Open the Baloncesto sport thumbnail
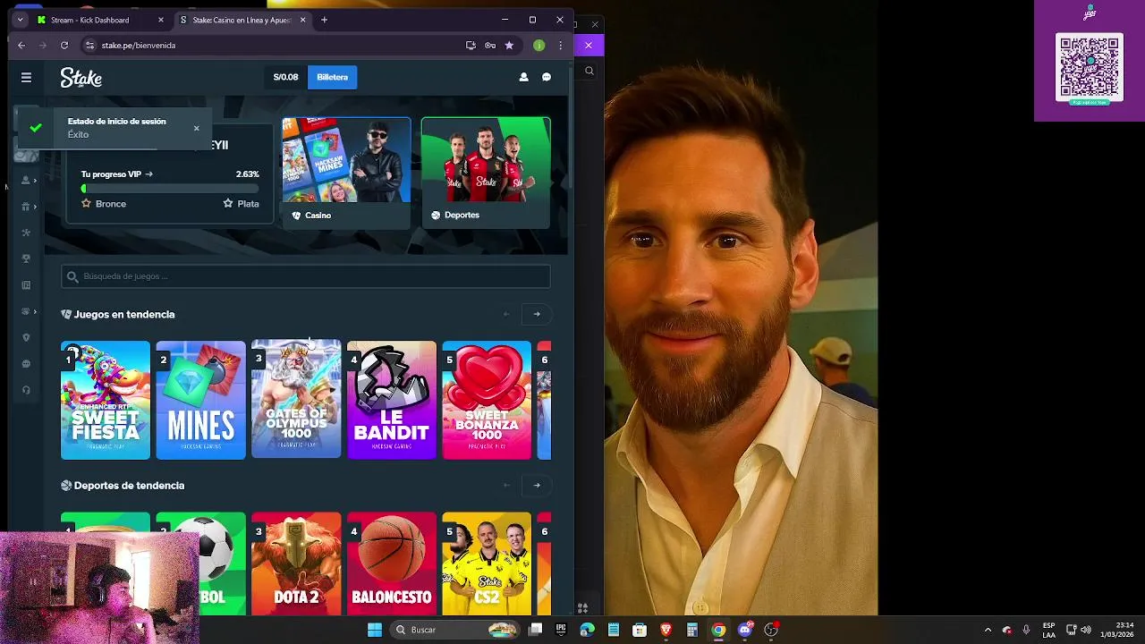This screenshot has width=1145, height=644. click(392, 563)
